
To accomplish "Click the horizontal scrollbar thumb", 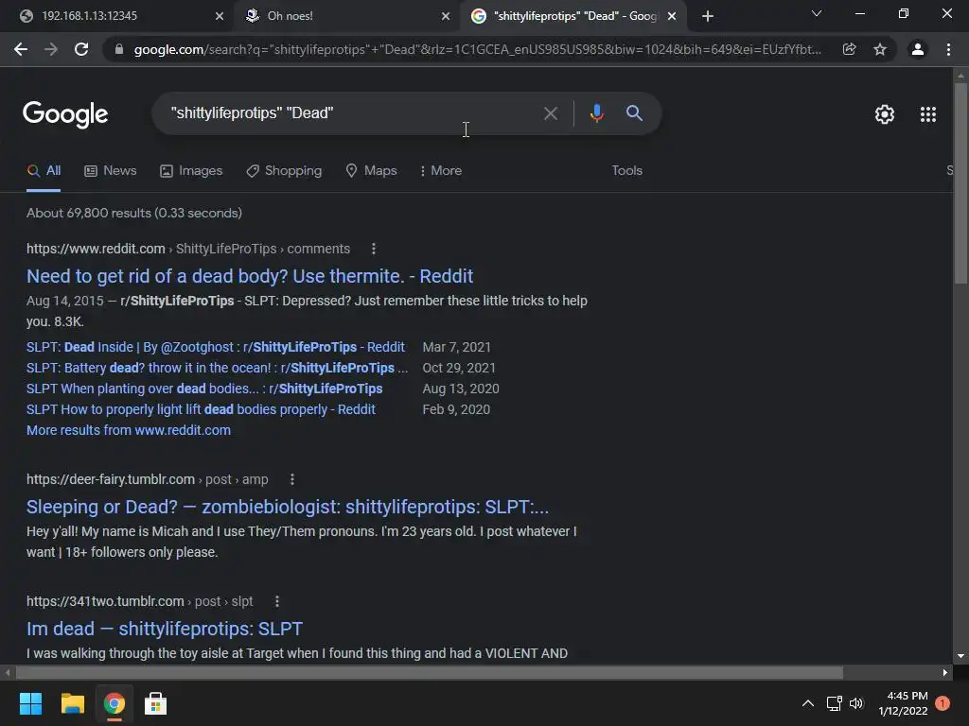I will [429, 672].
